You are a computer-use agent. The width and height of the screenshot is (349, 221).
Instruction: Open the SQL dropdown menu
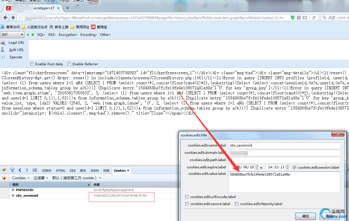click(41, 35)
